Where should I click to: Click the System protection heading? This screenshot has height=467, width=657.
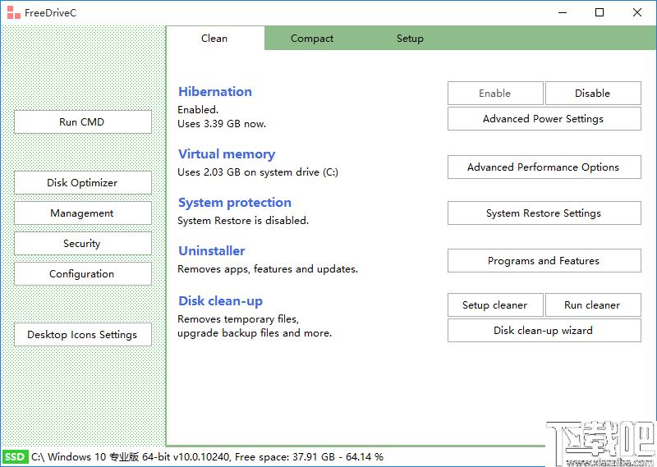(235, 203)
